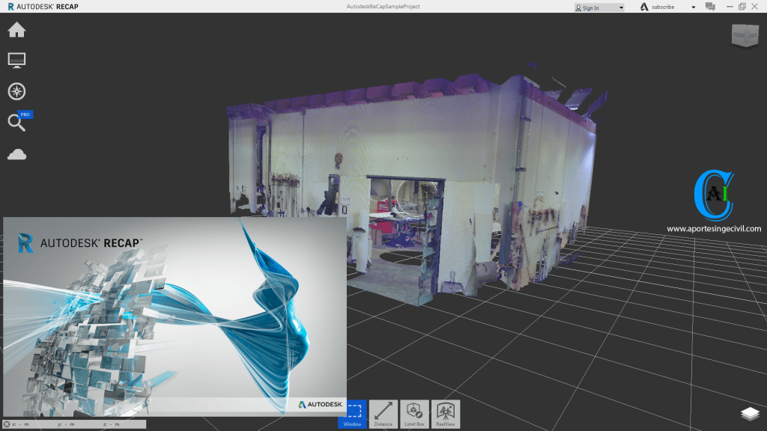767x431 pixels.
Task: Open the display settings sidebar icon
Action: [16, 60]
